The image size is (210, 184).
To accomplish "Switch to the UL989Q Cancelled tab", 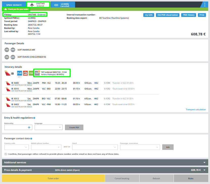I will click(x=63, y=5).
